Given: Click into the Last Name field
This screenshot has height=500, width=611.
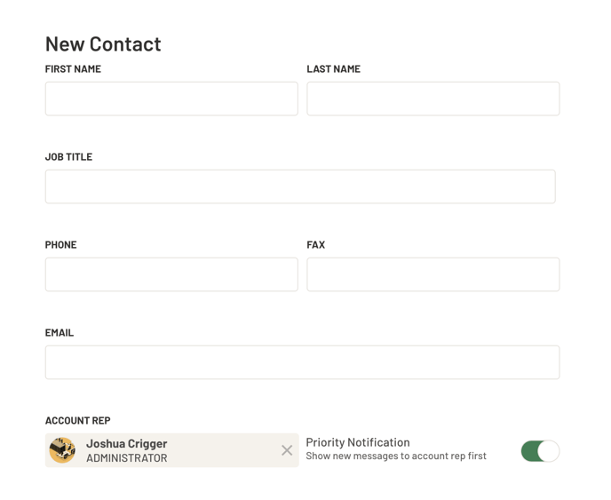Looking at the screenshot, I should pyautogui.click(x=432, y=99).
